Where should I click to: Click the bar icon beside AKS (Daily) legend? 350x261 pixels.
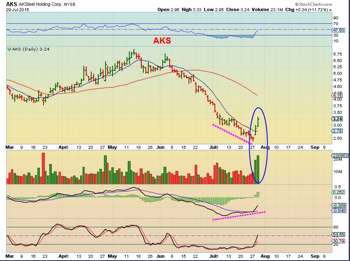click(x=9, y=49)
